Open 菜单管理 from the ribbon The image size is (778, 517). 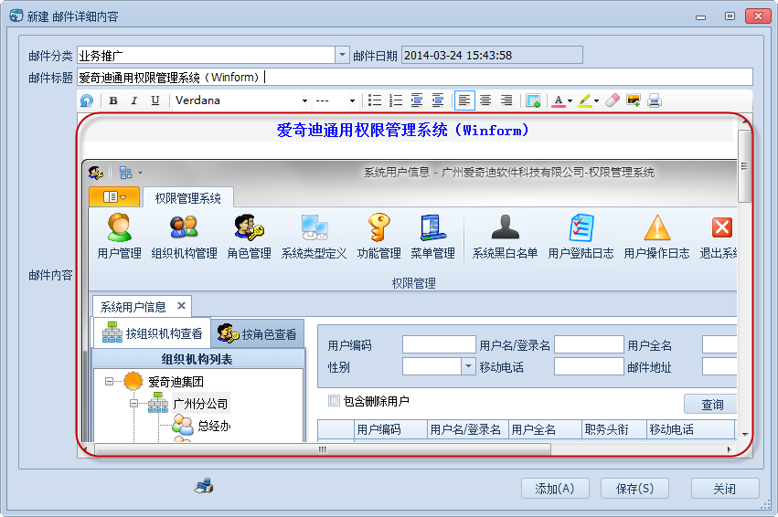click(x=432, y=237)
